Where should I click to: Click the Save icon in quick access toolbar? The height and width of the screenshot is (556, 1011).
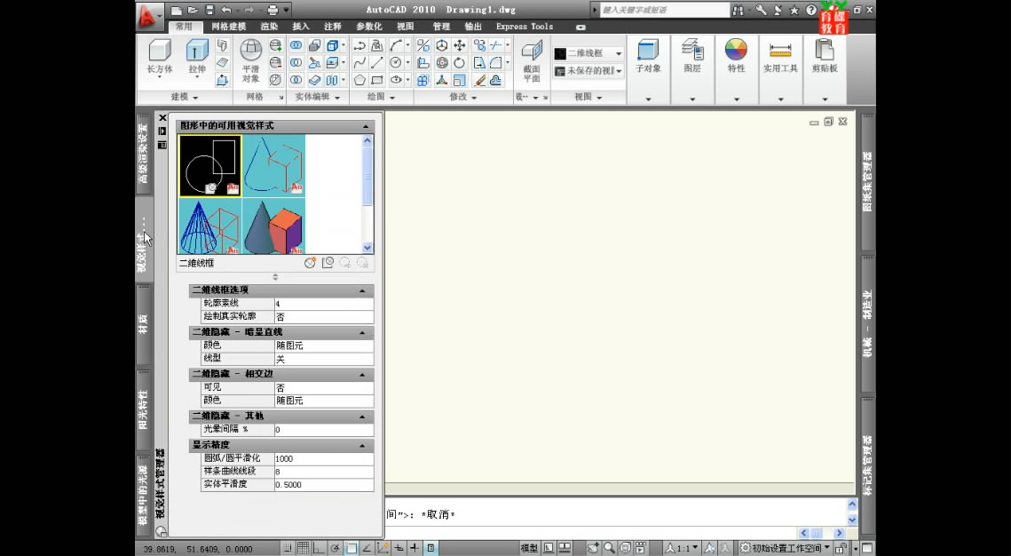pos(209,10)
